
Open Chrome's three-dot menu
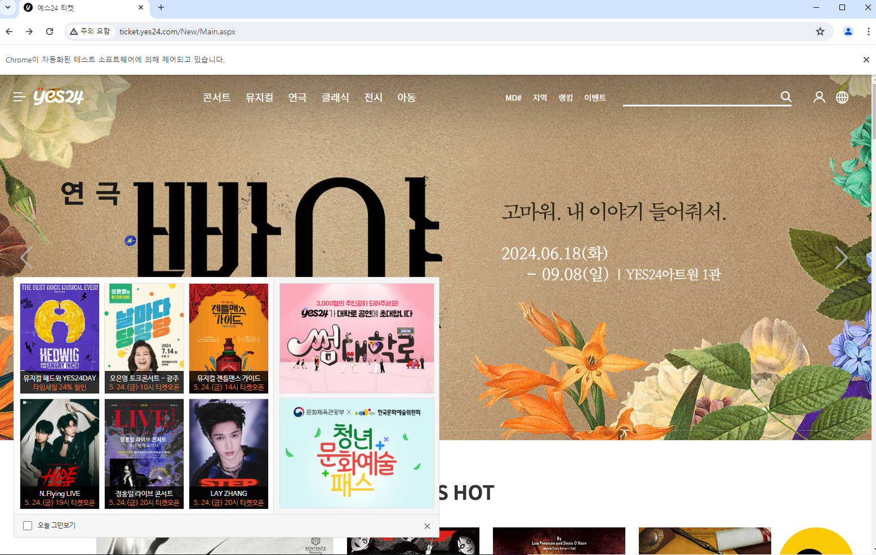(868, 32)
